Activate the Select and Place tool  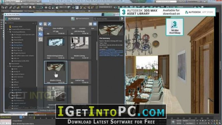point(57,8)
